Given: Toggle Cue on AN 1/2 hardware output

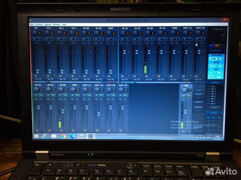Looking at the screenshot, I should (41, 95).
